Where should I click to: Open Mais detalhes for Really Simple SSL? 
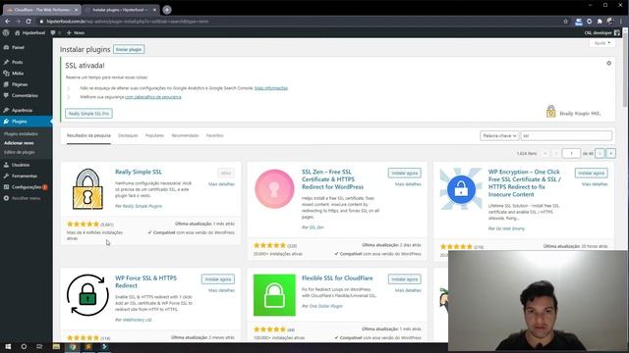tap(221, 184)
